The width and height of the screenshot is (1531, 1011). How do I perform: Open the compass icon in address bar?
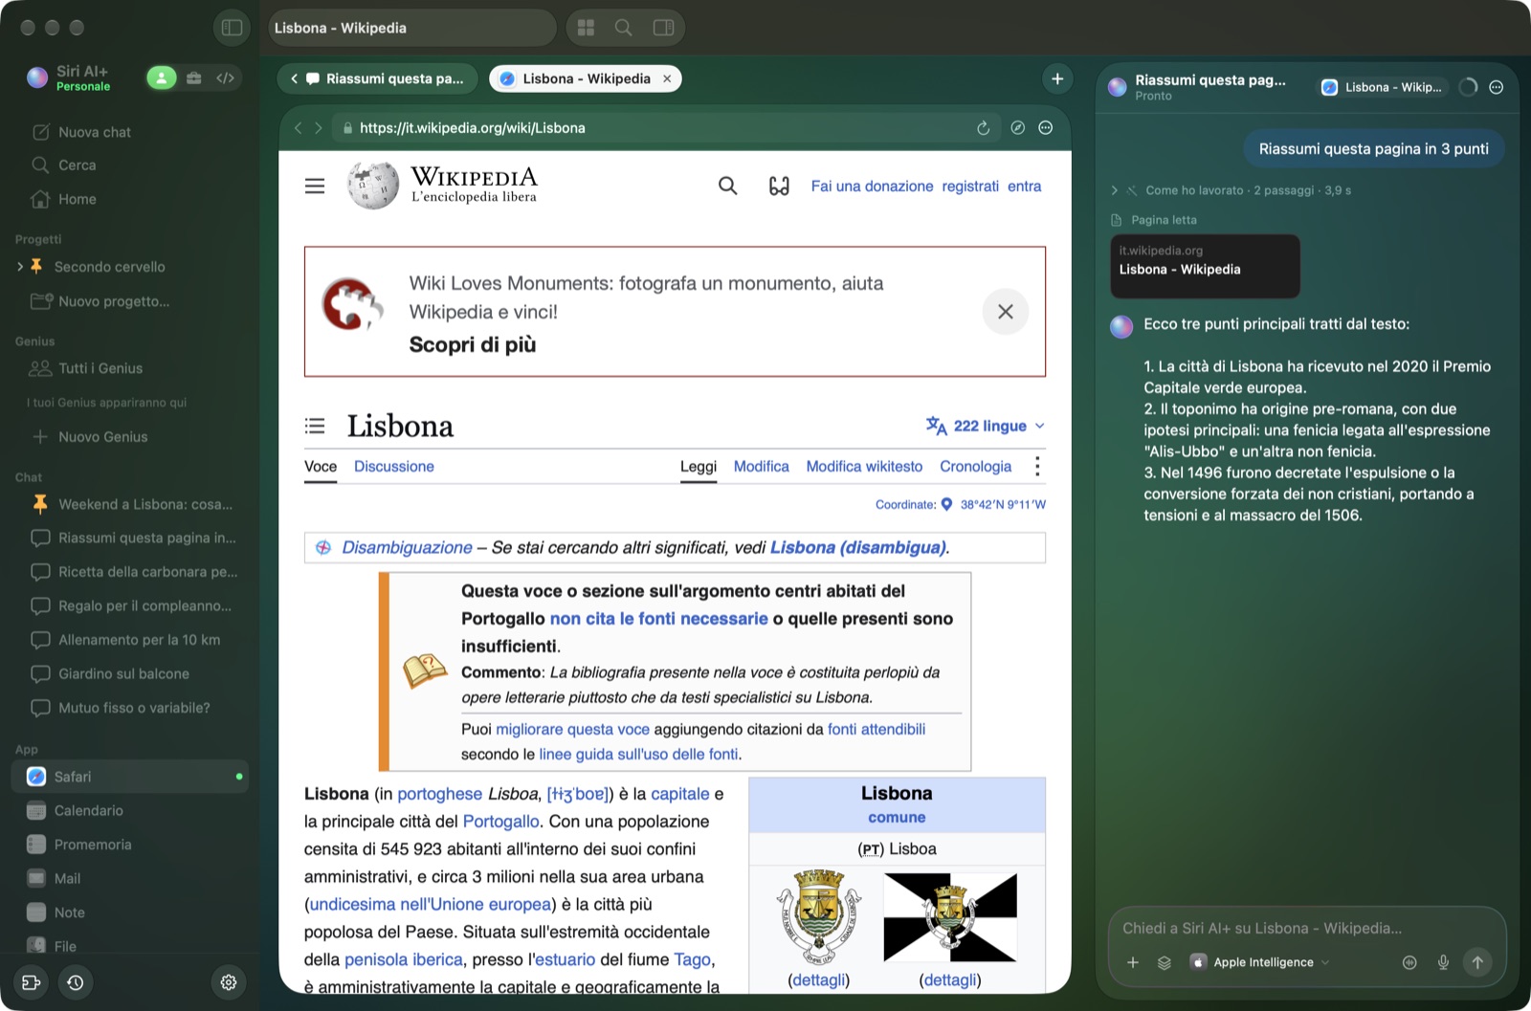tap(1018, 128)
